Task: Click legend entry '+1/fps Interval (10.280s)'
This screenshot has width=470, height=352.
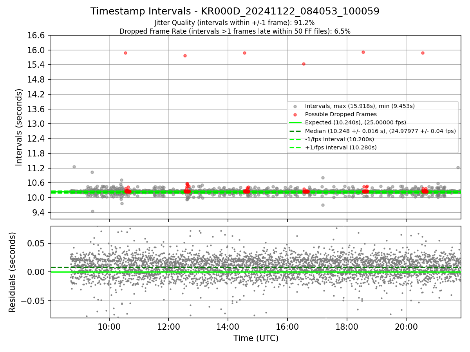Action: [341, 147]
